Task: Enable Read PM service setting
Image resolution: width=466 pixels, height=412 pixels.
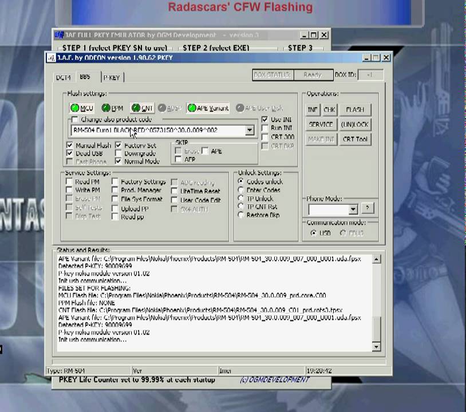Action: [69, 181]
